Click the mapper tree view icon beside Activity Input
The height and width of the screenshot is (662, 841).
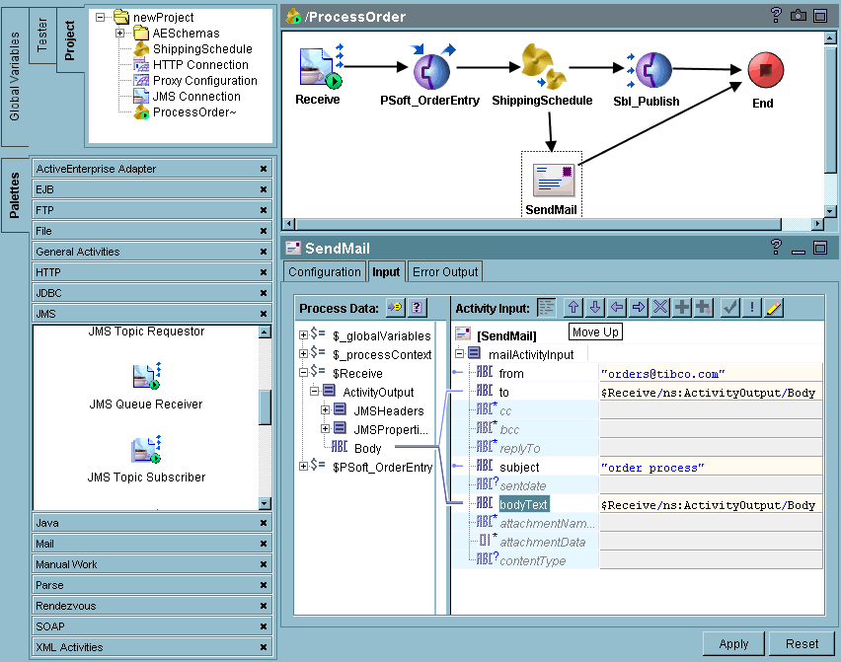tap(547, 307)
